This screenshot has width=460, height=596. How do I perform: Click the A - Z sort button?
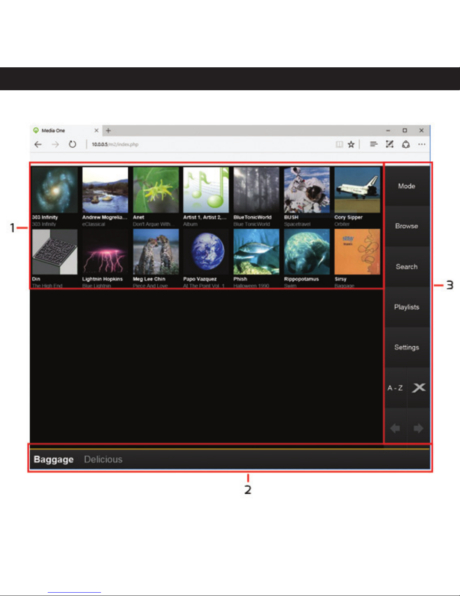pos(395,388)
